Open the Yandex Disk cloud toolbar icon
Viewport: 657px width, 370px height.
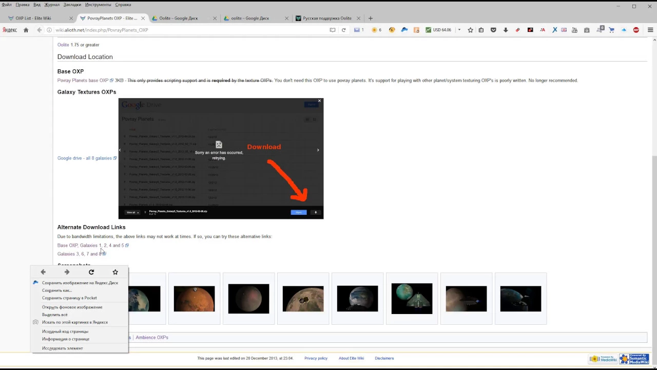tap(404, 30)
